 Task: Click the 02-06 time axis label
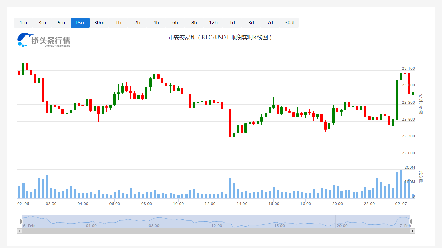(x=23, y=204)
